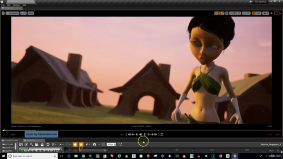
Task: Find sequence in Content Browser magnifier
Action: click(31, 144)
